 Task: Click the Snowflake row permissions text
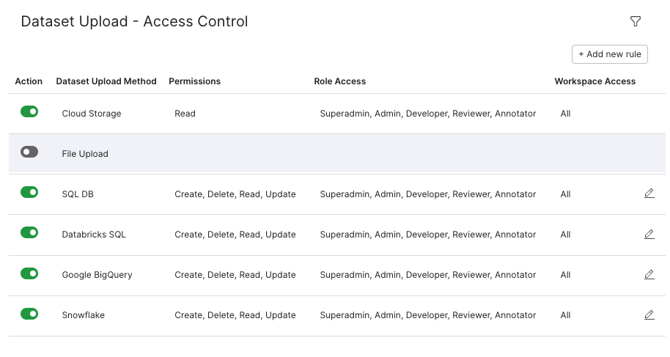(x=235, y=315)
